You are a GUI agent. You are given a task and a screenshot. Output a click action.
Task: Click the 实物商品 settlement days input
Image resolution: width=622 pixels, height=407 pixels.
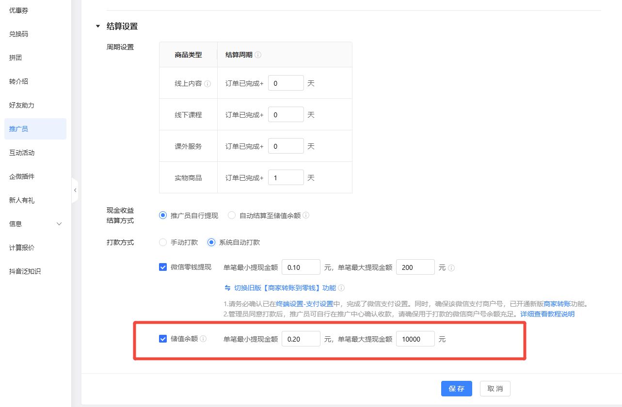click(286, 178)
